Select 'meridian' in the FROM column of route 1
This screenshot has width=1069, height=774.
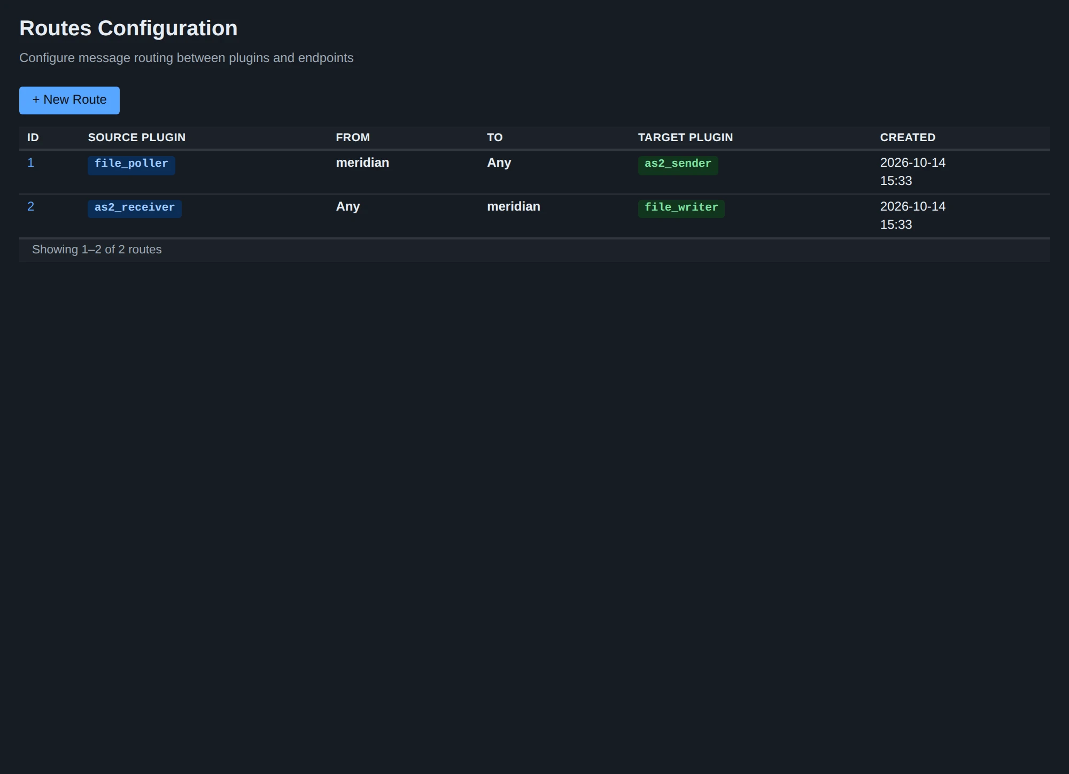tap(362, 162)
